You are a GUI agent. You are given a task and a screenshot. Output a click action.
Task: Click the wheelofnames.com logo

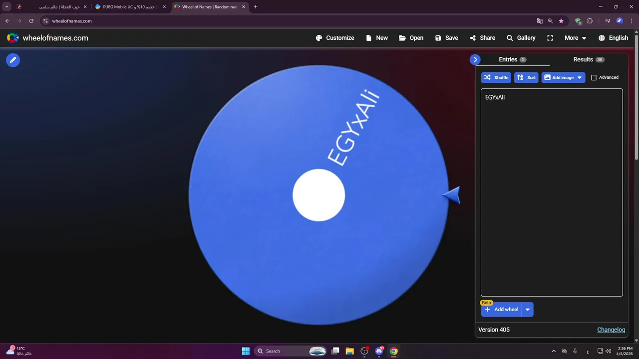(x=47, y=38)
